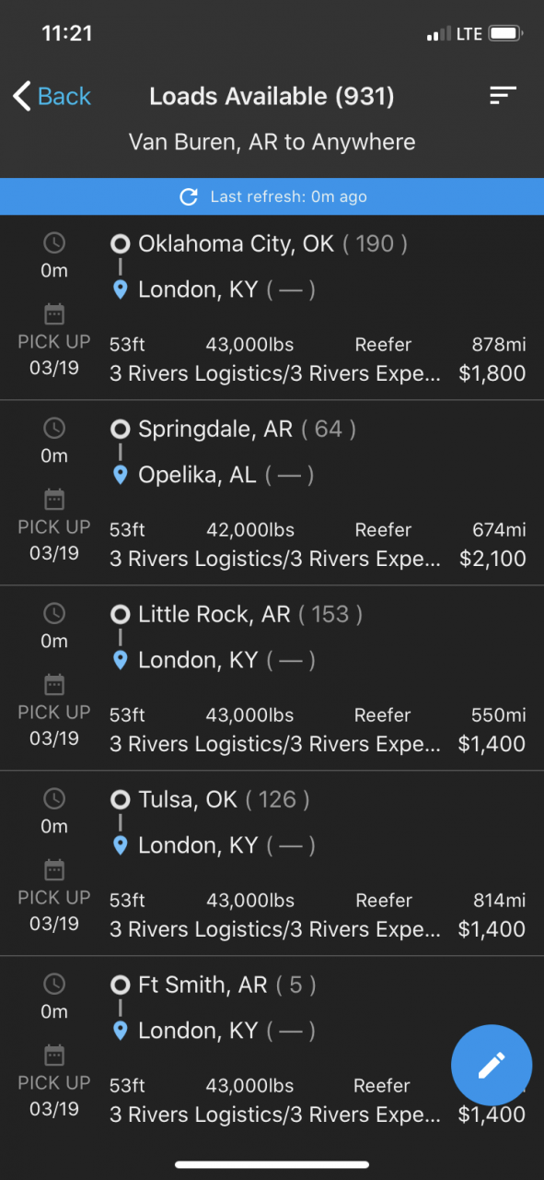Tap the sort/filter lines icon
This screenshot has width=544, height=1180.
(503, 95)
